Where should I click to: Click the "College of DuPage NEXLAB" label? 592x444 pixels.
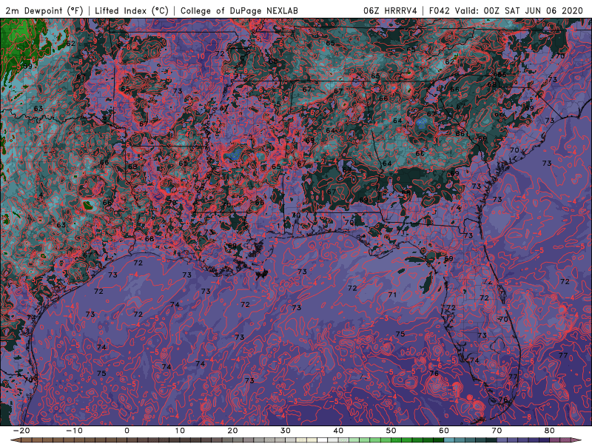point(239,10)
